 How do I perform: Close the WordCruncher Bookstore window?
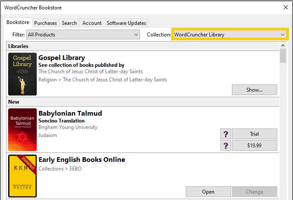(x=285, y=7)
